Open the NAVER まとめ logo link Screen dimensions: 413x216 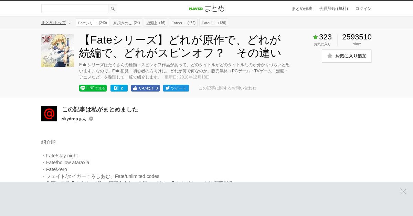[206, 9]
